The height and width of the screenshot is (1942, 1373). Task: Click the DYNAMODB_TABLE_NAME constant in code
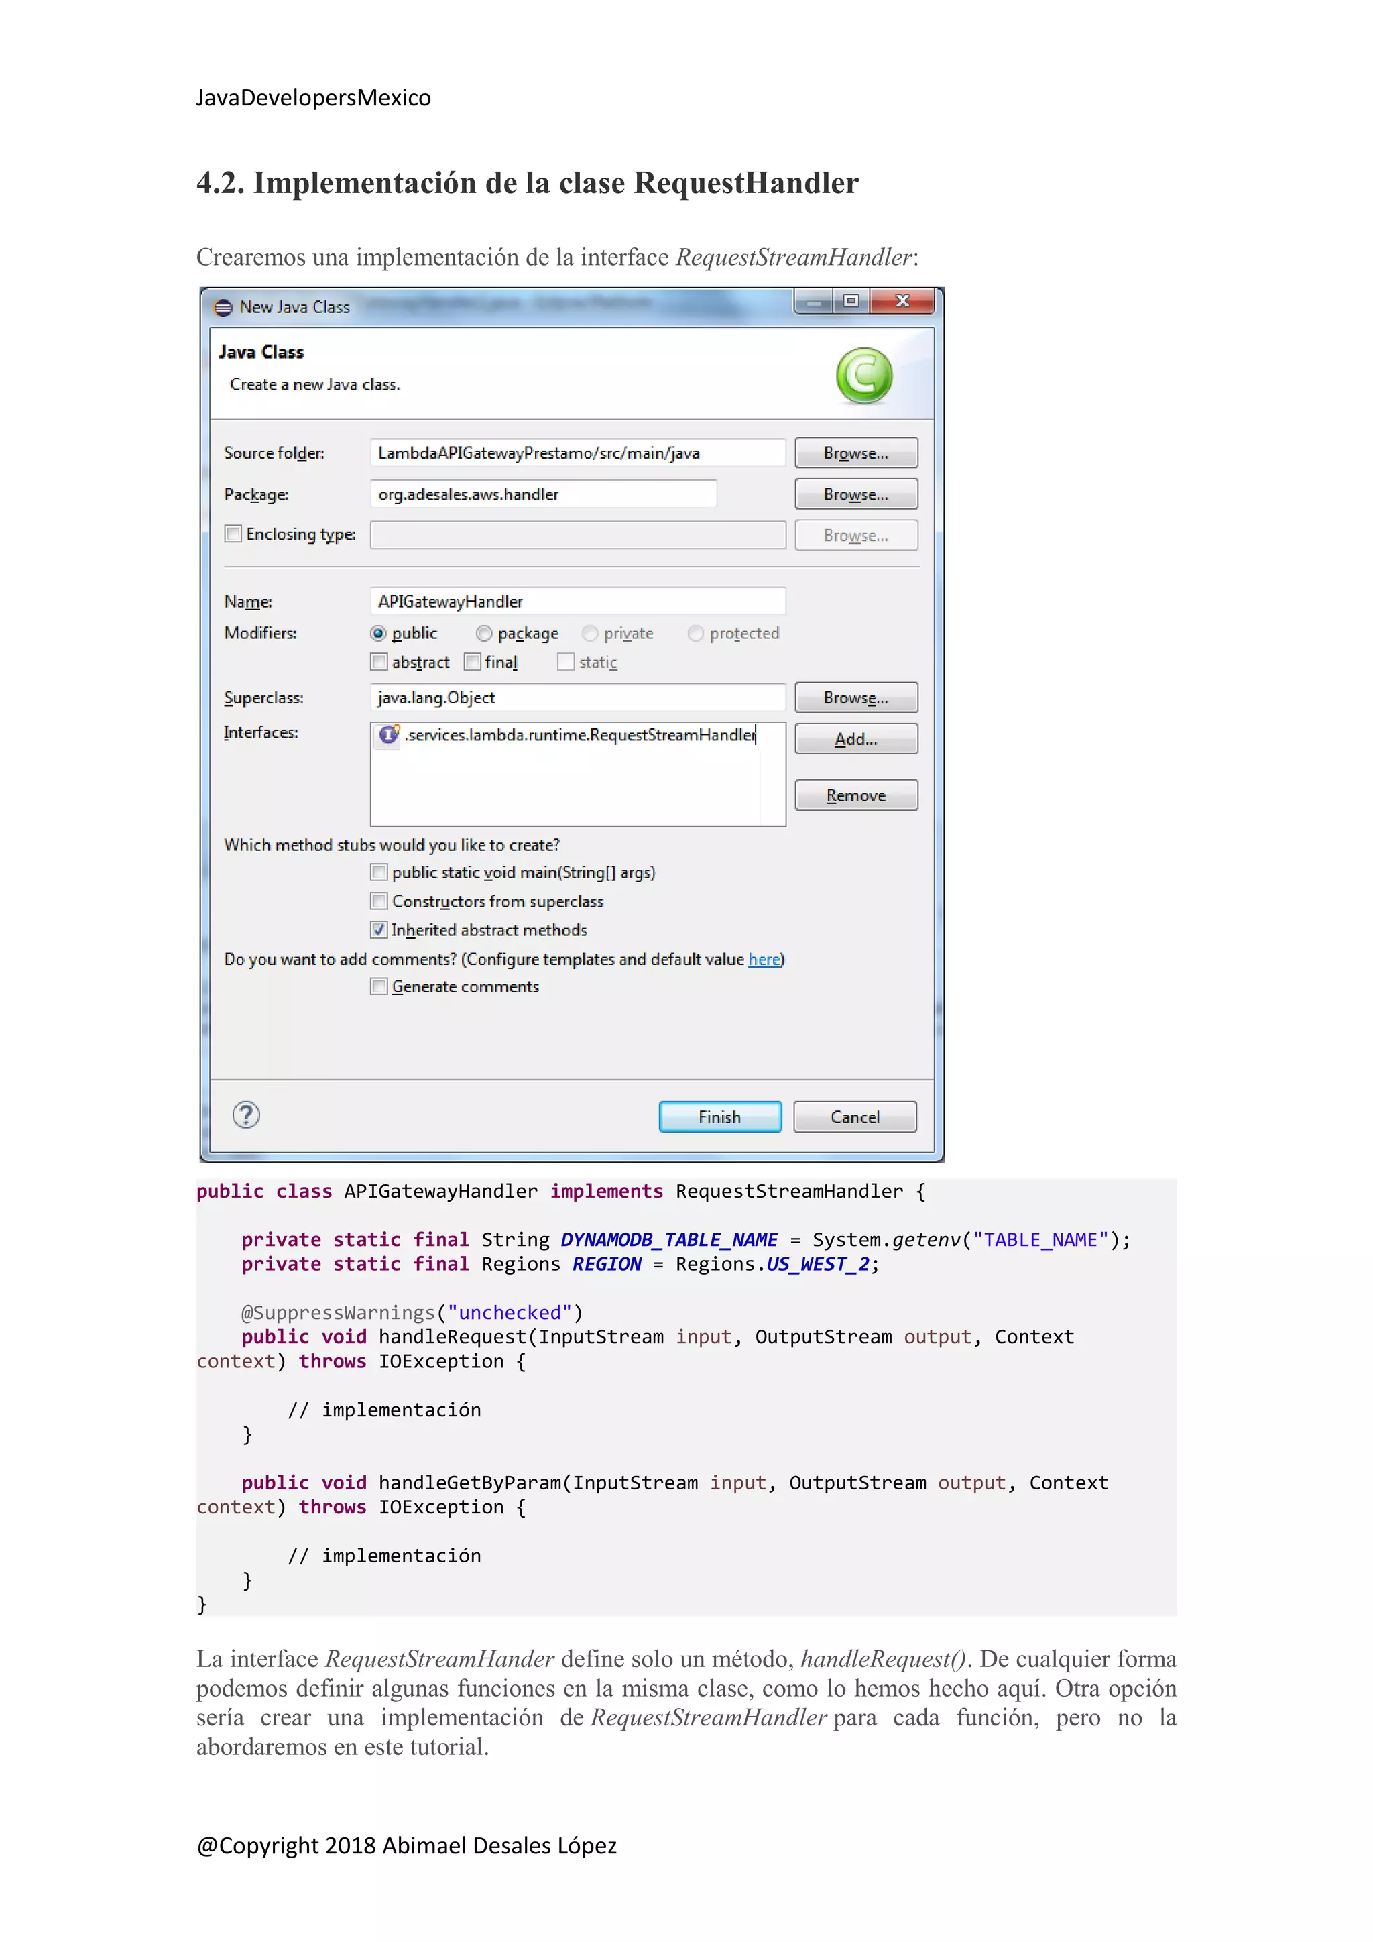tap(669, 1239)
